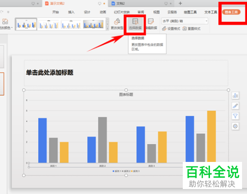
Task: Click the chart style brush side button
Action: (235, 106)
